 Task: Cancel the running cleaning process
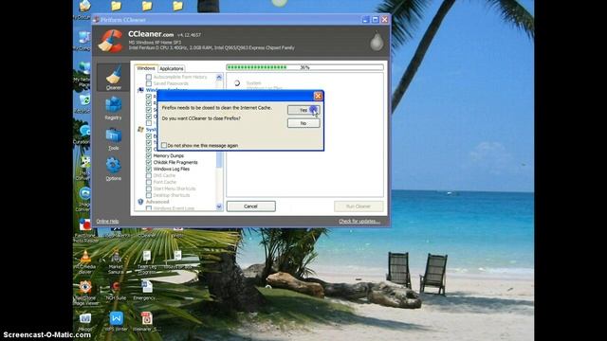250,206
